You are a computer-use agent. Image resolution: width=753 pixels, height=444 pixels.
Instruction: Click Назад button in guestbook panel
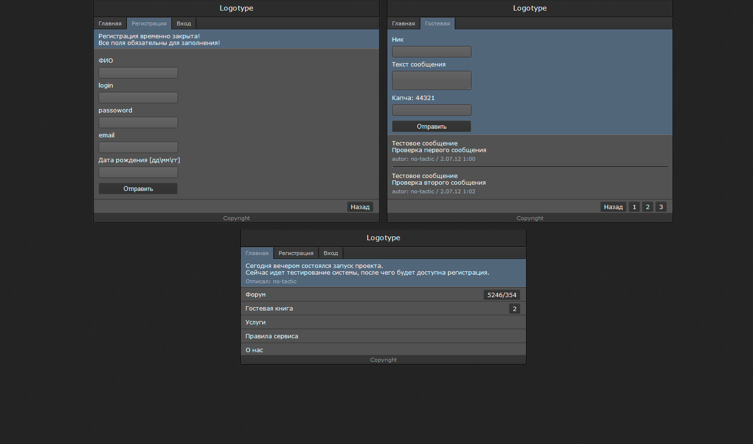613,207
